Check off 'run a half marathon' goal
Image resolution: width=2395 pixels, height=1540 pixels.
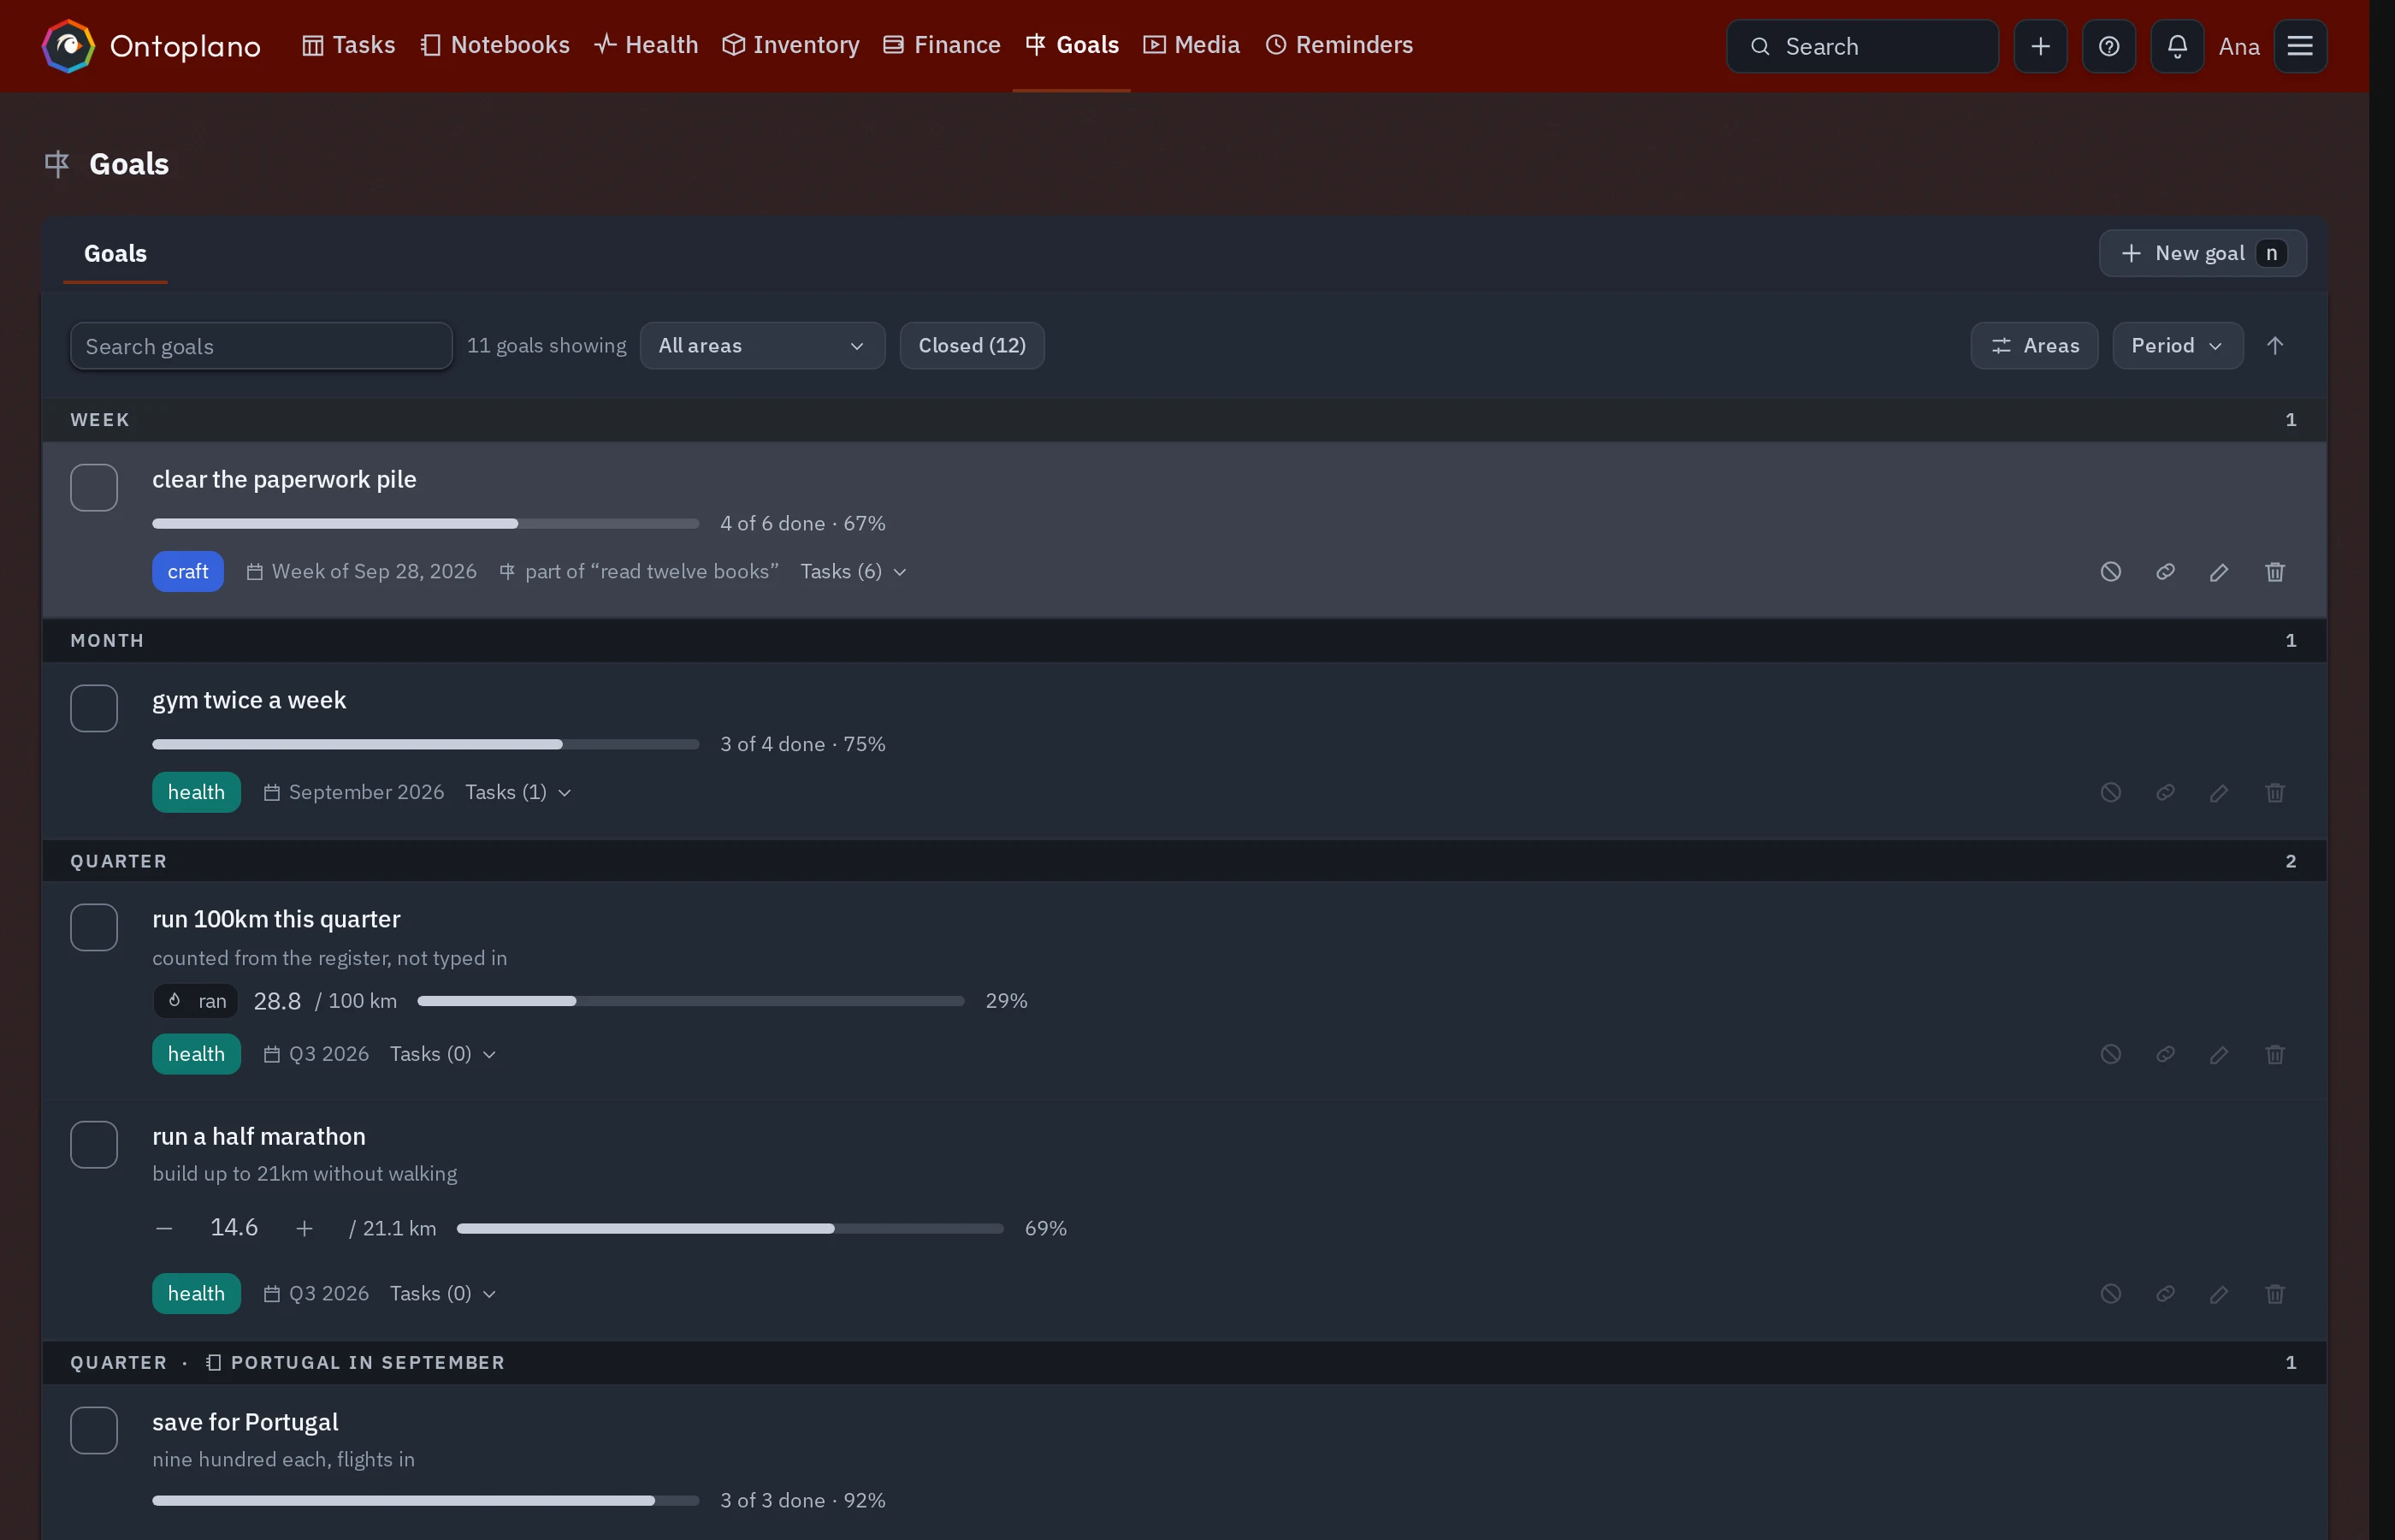(x=94, y=1145)
